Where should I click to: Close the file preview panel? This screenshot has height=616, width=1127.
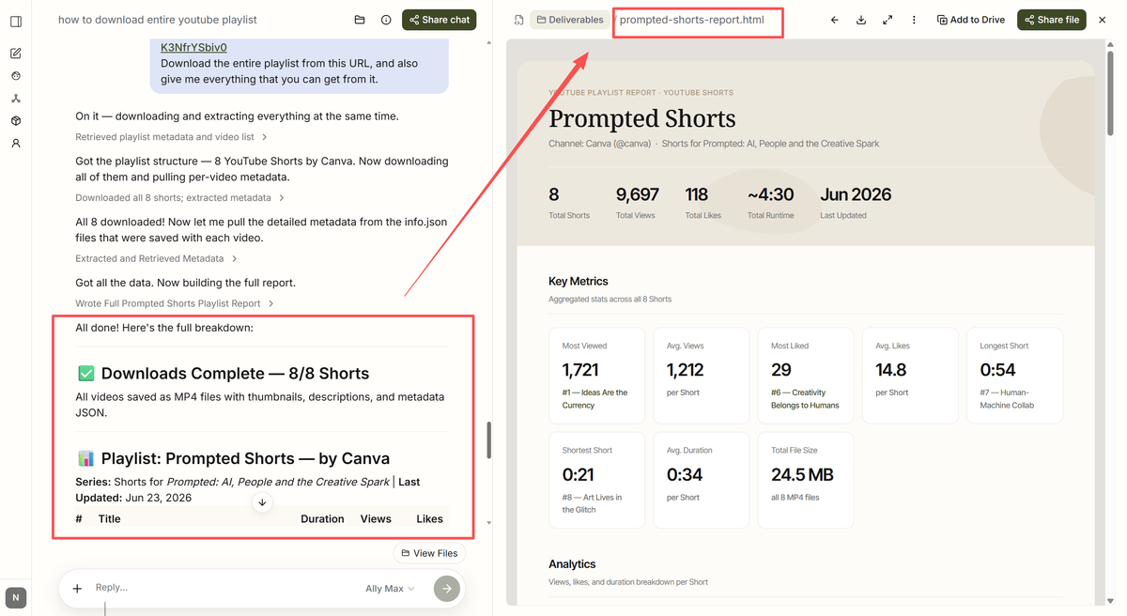(x=1103, y=20)
